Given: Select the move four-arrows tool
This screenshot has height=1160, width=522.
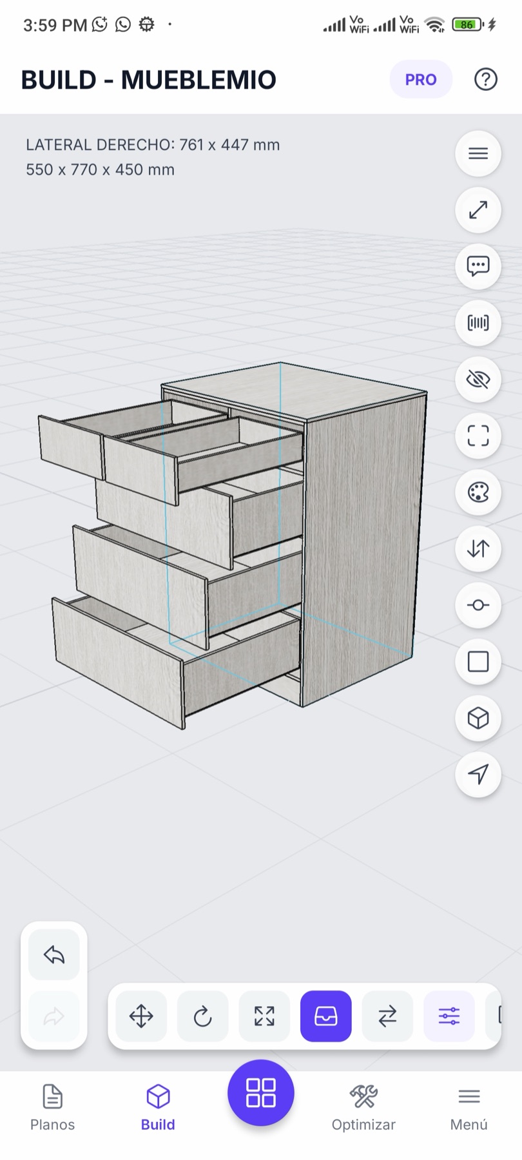Looking at the screenshot, I should [141, 1016].
